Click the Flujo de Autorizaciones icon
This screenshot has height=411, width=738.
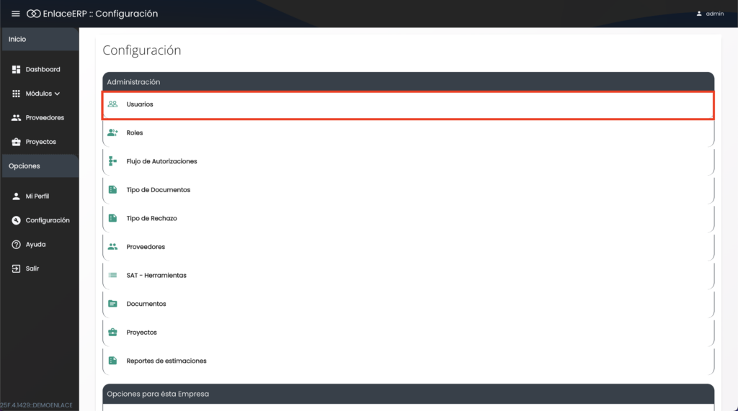coord(112,161)
